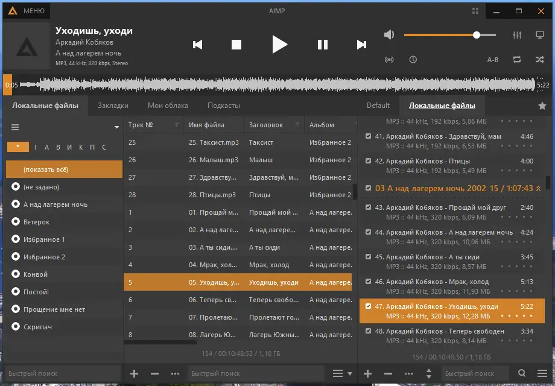The height and width of the screenshot is (386, 555).
Task: Open internet radio capture icon
Action: click(x=389, y=60)
